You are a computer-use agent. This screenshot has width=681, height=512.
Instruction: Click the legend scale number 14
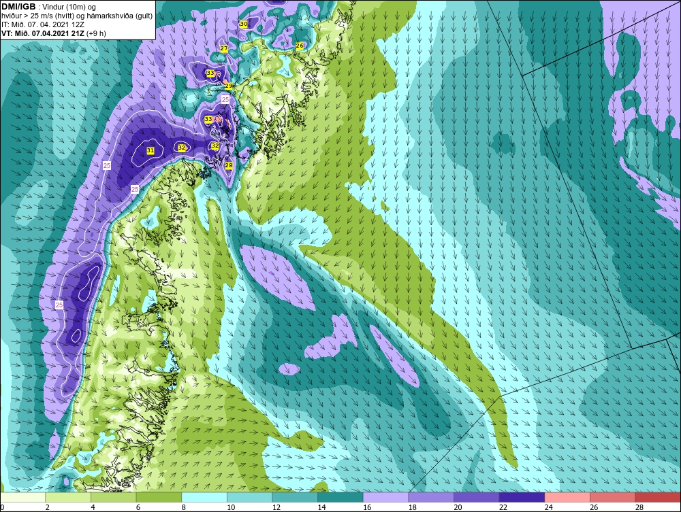pyautogui.click(x=322, y=507)
